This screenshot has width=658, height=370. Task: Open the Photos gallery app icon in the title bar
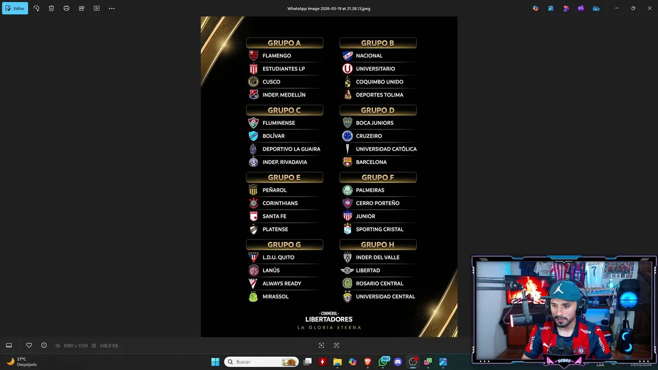pyautogui.click(x=551, y=8)
